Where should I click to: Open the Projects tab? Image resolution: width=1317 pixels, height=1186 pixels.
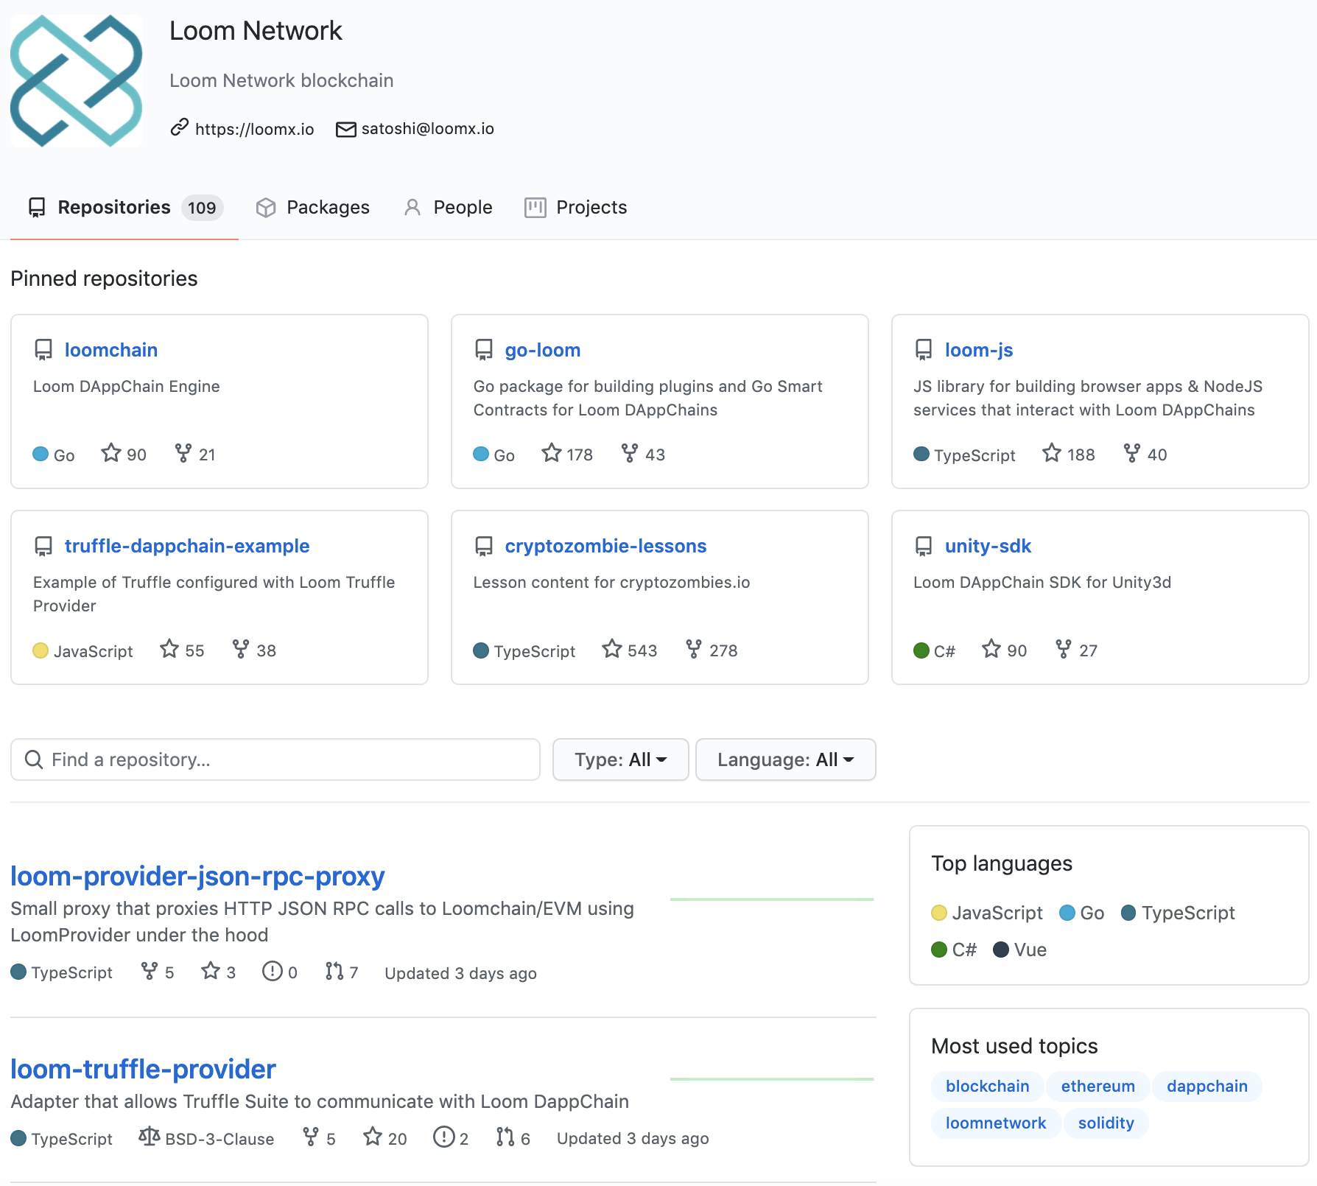[575, 207]
